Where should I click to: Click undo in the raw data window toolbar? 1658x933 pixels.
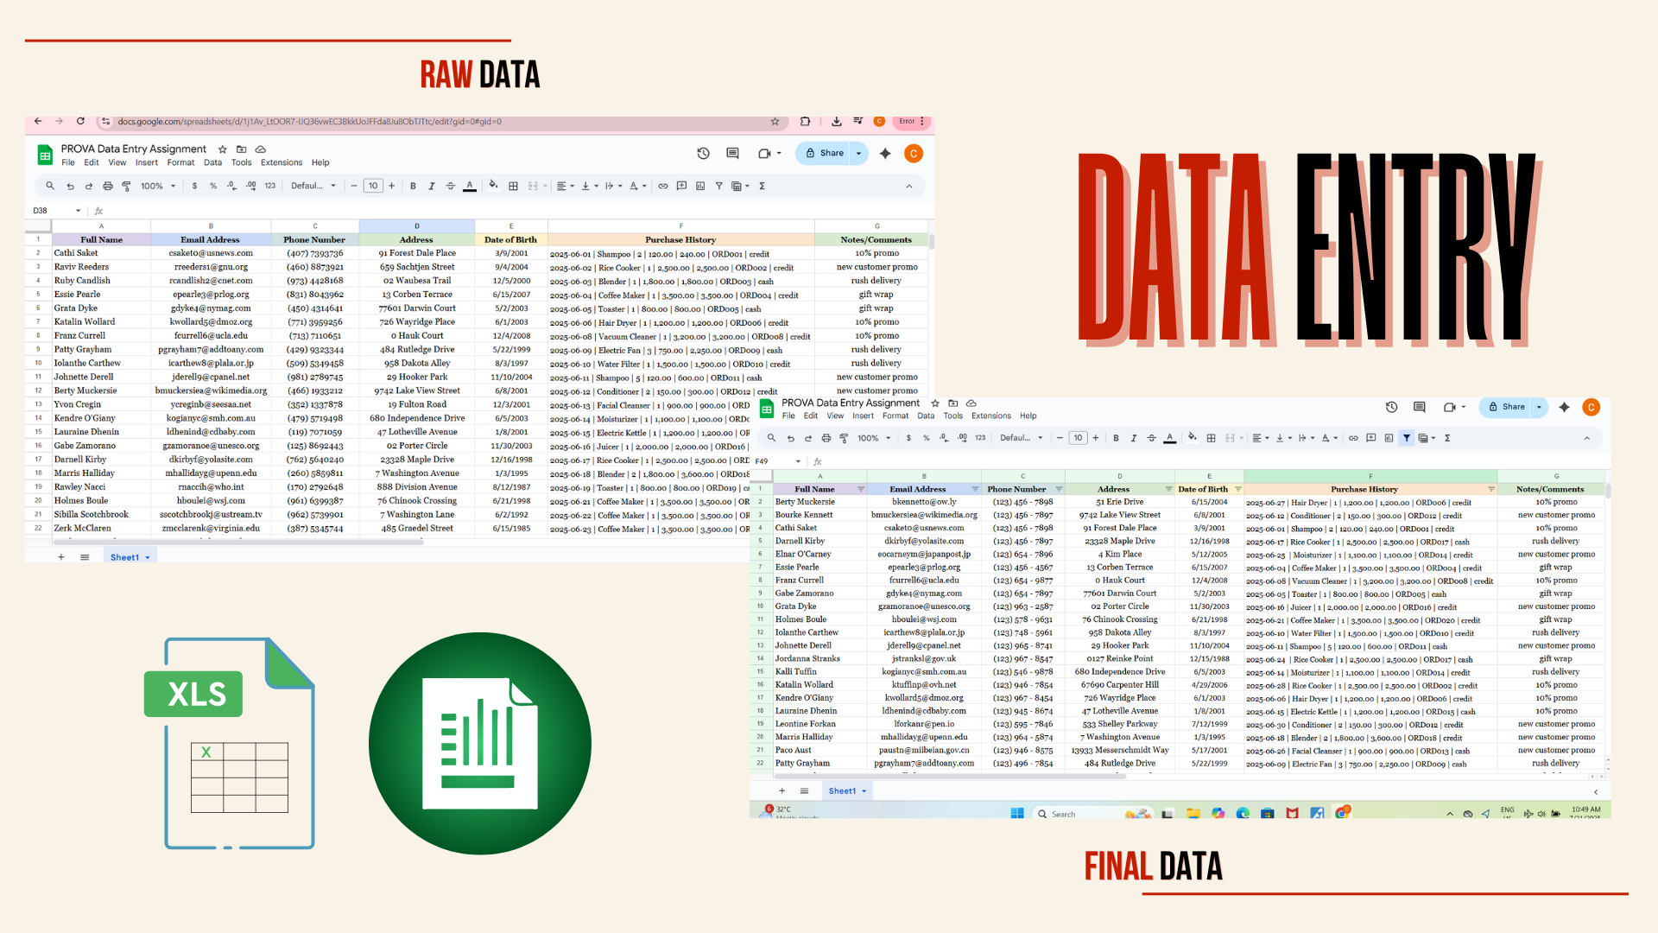pyautogui.click(x=70, y=186)
